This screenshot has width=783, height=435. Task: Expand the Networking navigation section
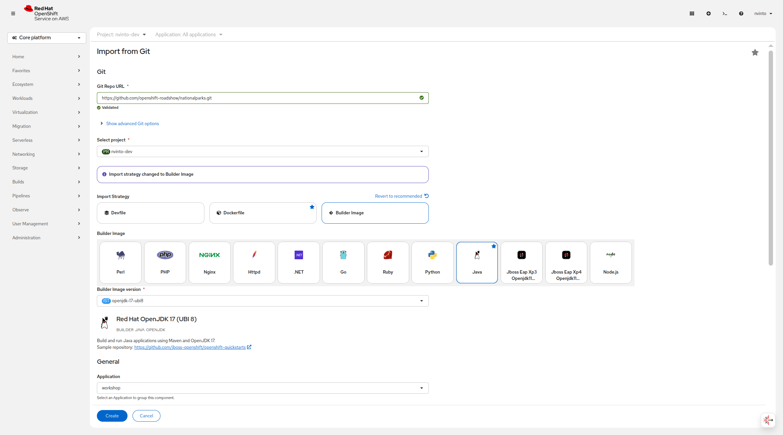46,154
